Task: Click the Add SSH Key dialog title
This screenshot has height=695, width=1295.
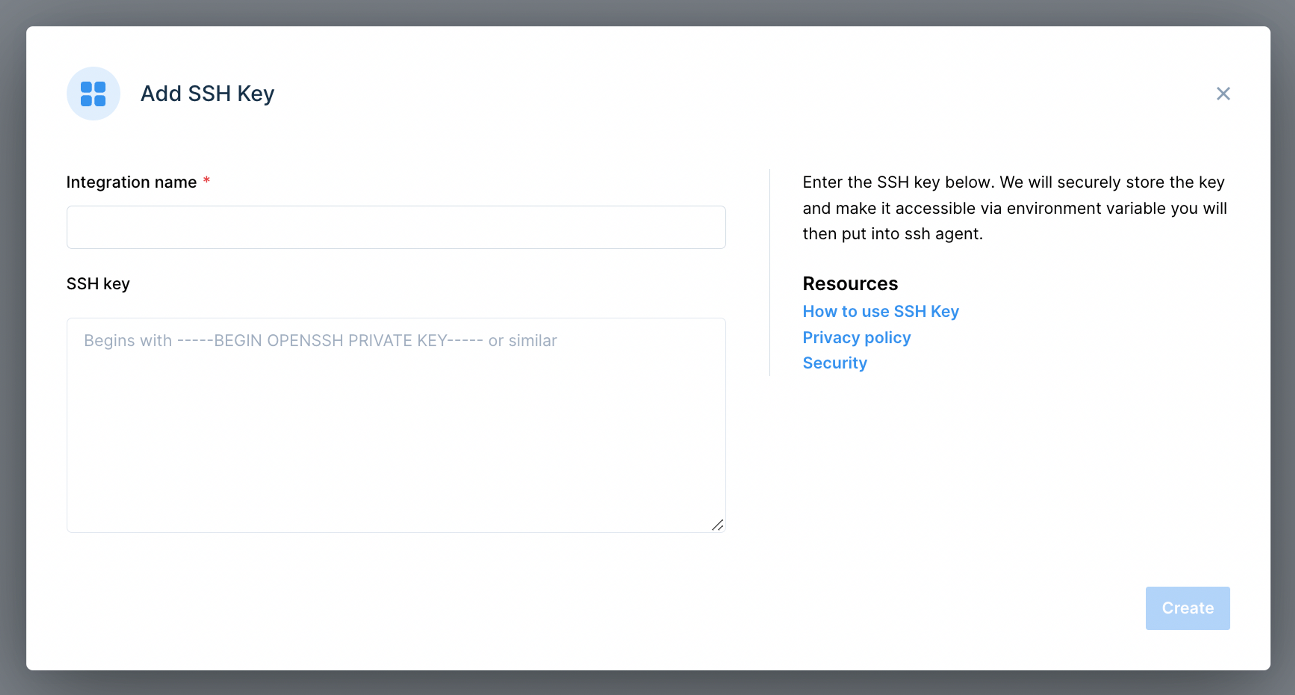Action: point(207,93)
